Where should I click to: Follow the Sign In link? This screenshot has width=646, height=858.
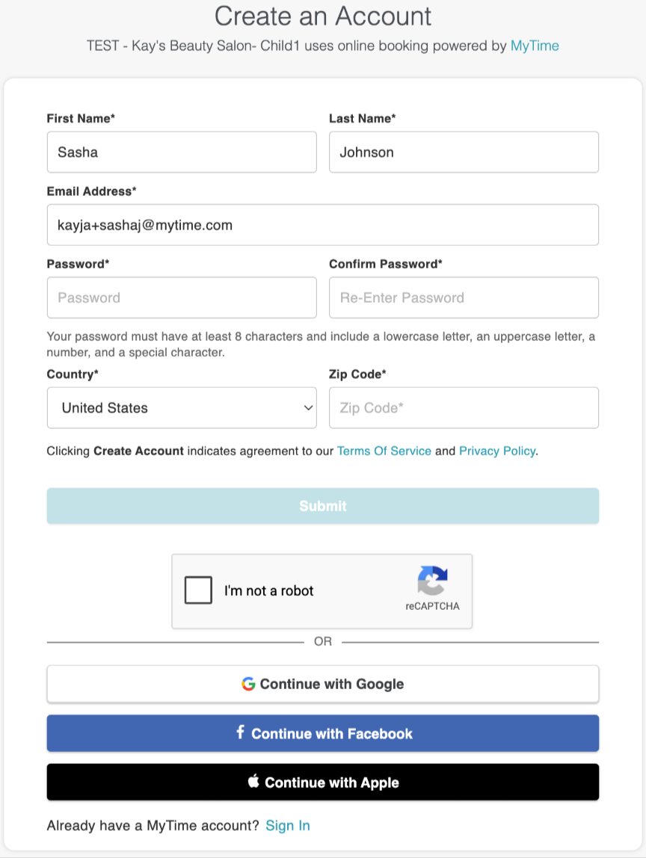point(288,825)
